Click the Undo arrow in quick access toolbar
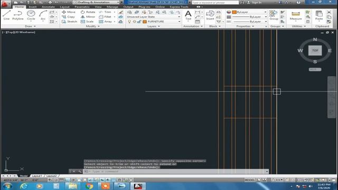The width and height of the screenshot is (338, 190). point(57,2)
